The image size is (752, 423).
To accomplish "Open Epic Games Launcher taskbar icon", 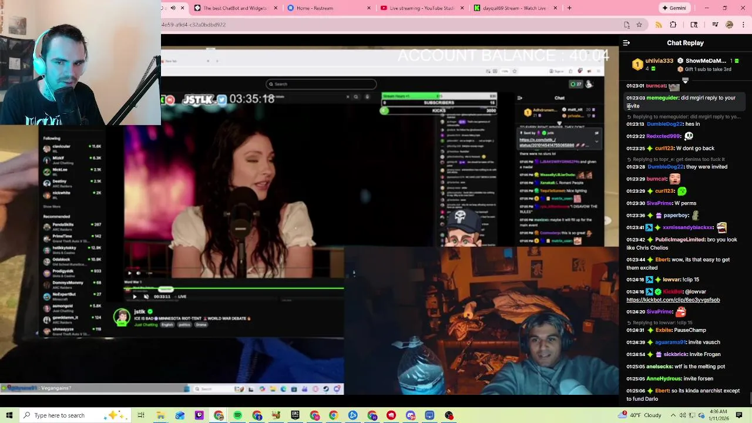I will 295,415.
